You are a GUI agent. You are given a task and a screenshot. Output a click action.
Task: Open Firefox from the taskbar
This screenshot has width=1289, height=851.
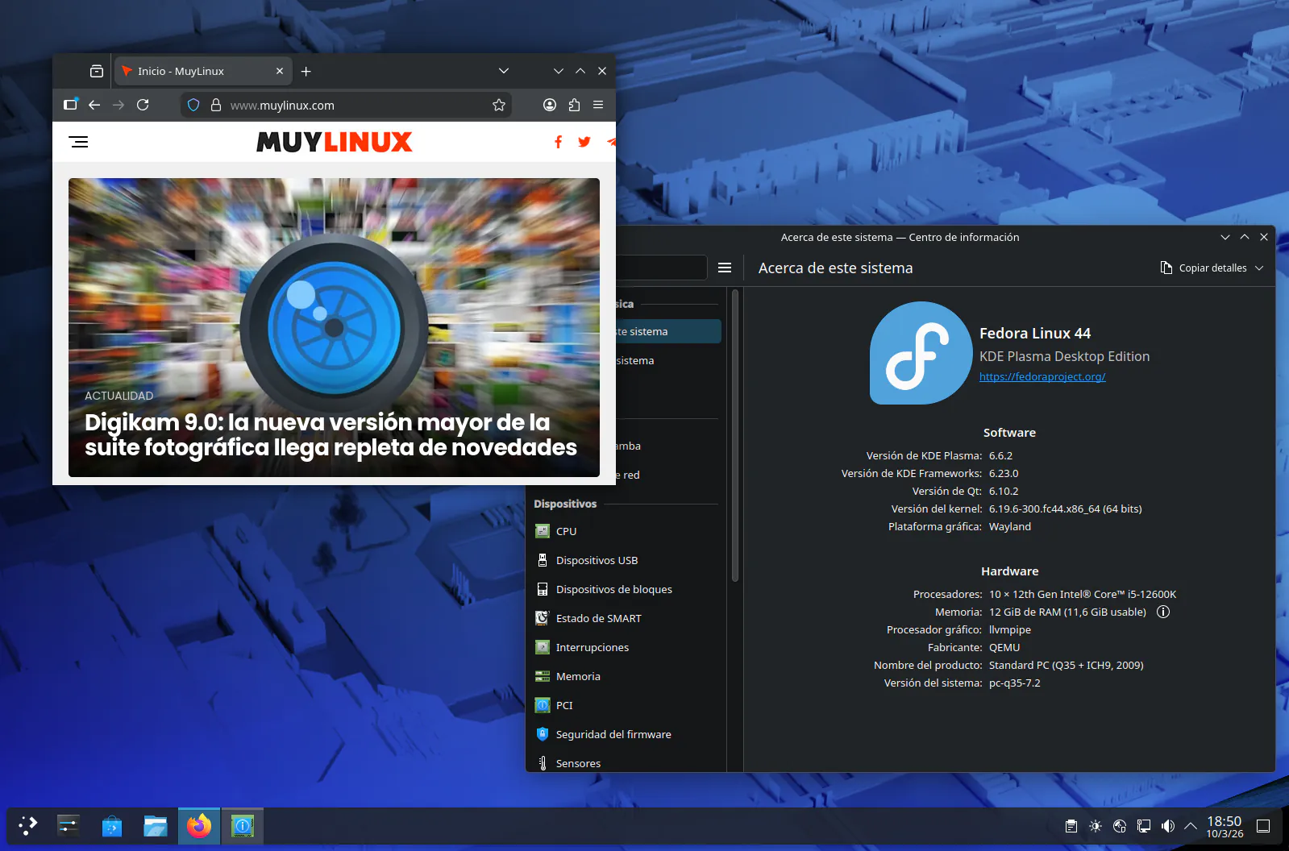198,826
